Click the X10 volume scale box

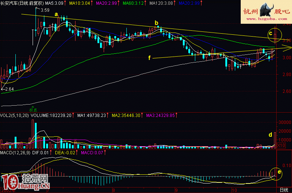coord(281,145)
